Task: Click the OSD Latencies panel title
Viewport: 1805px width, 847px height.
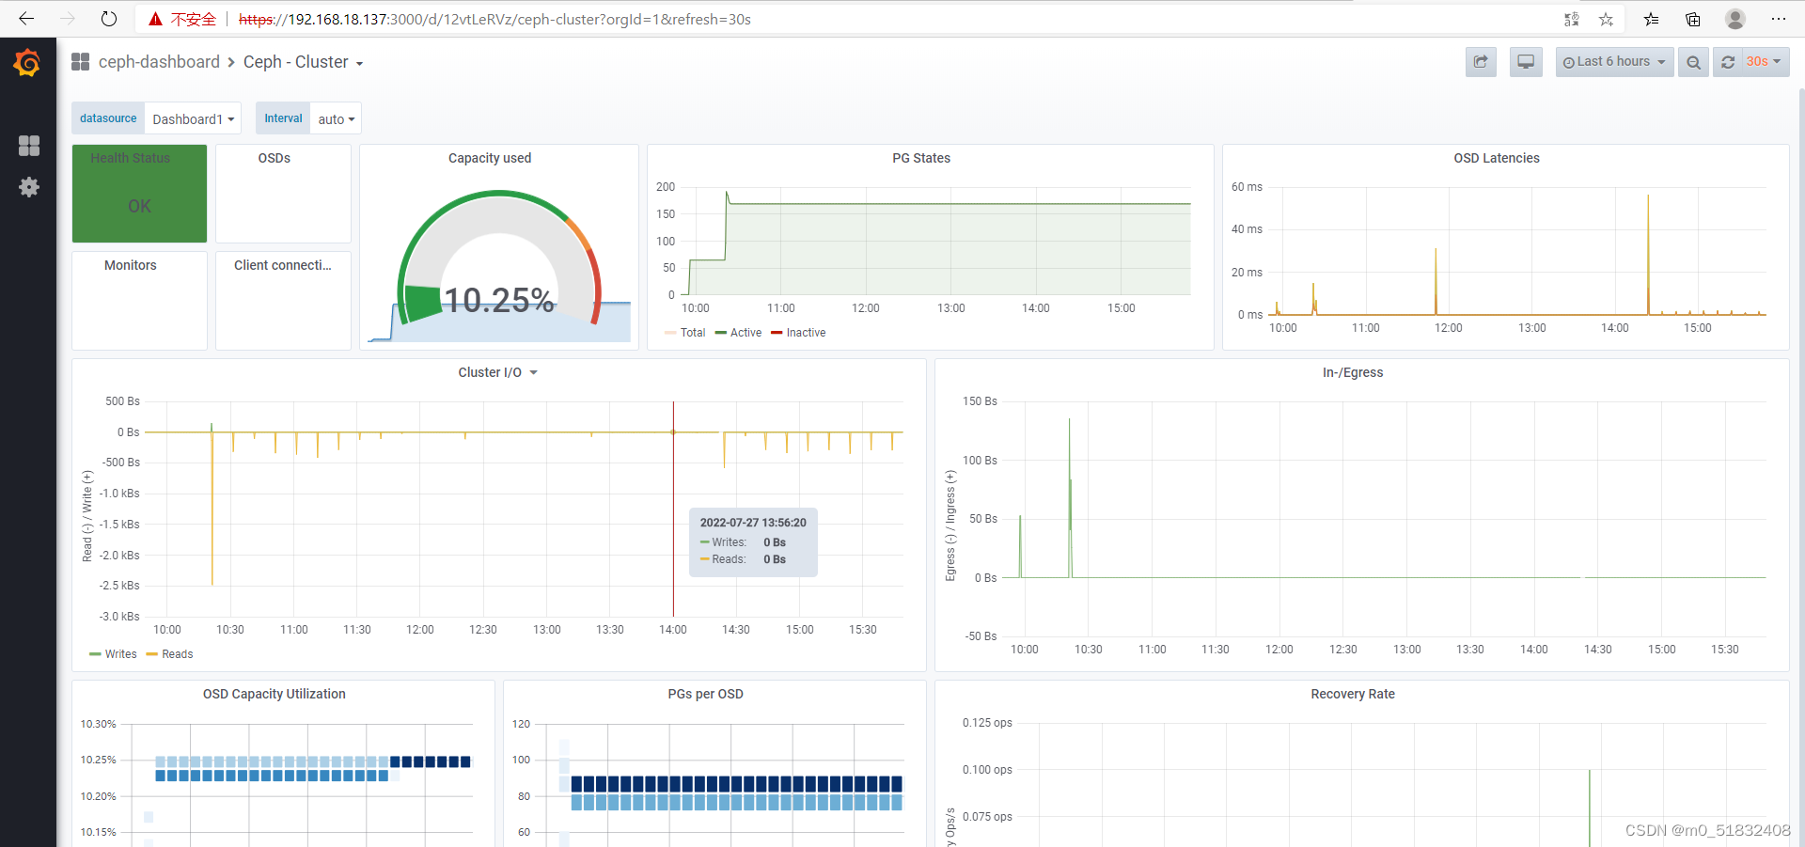Action: coord(1497,159)
